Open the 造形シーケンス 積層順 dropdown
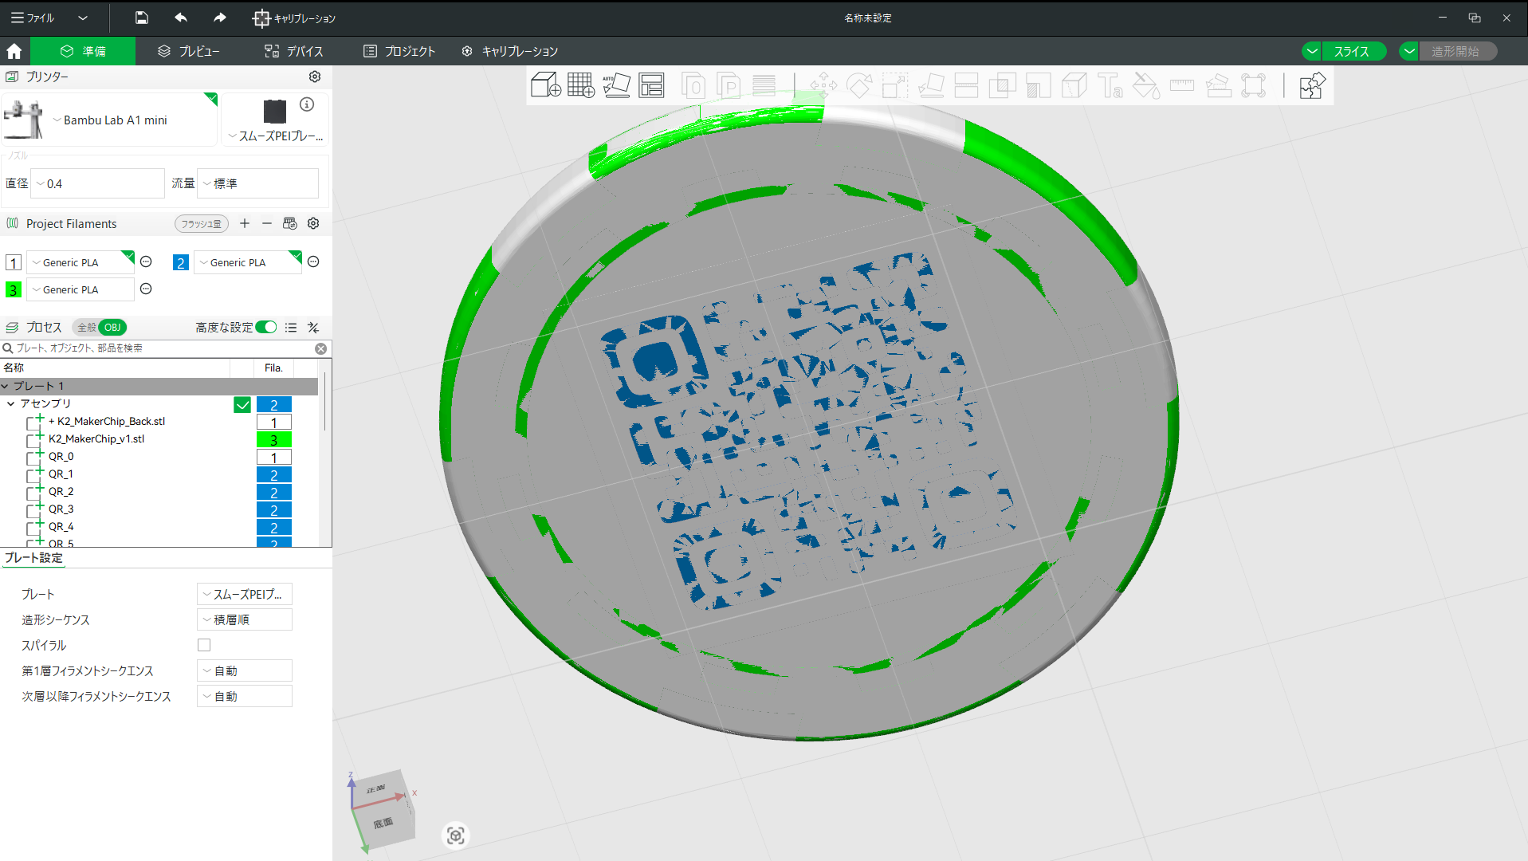 [245, 619]
